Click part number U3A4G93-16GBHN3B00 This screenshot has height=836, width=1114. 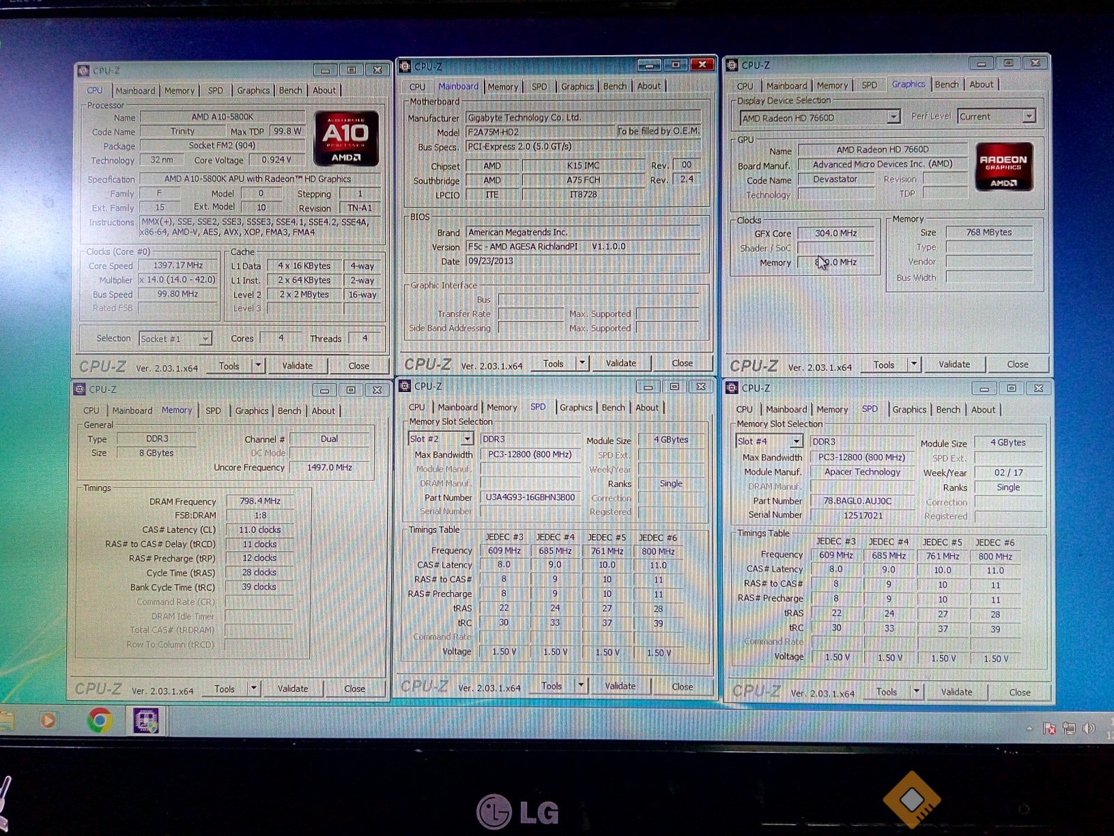pyautogui.click(x=531, y=497)
